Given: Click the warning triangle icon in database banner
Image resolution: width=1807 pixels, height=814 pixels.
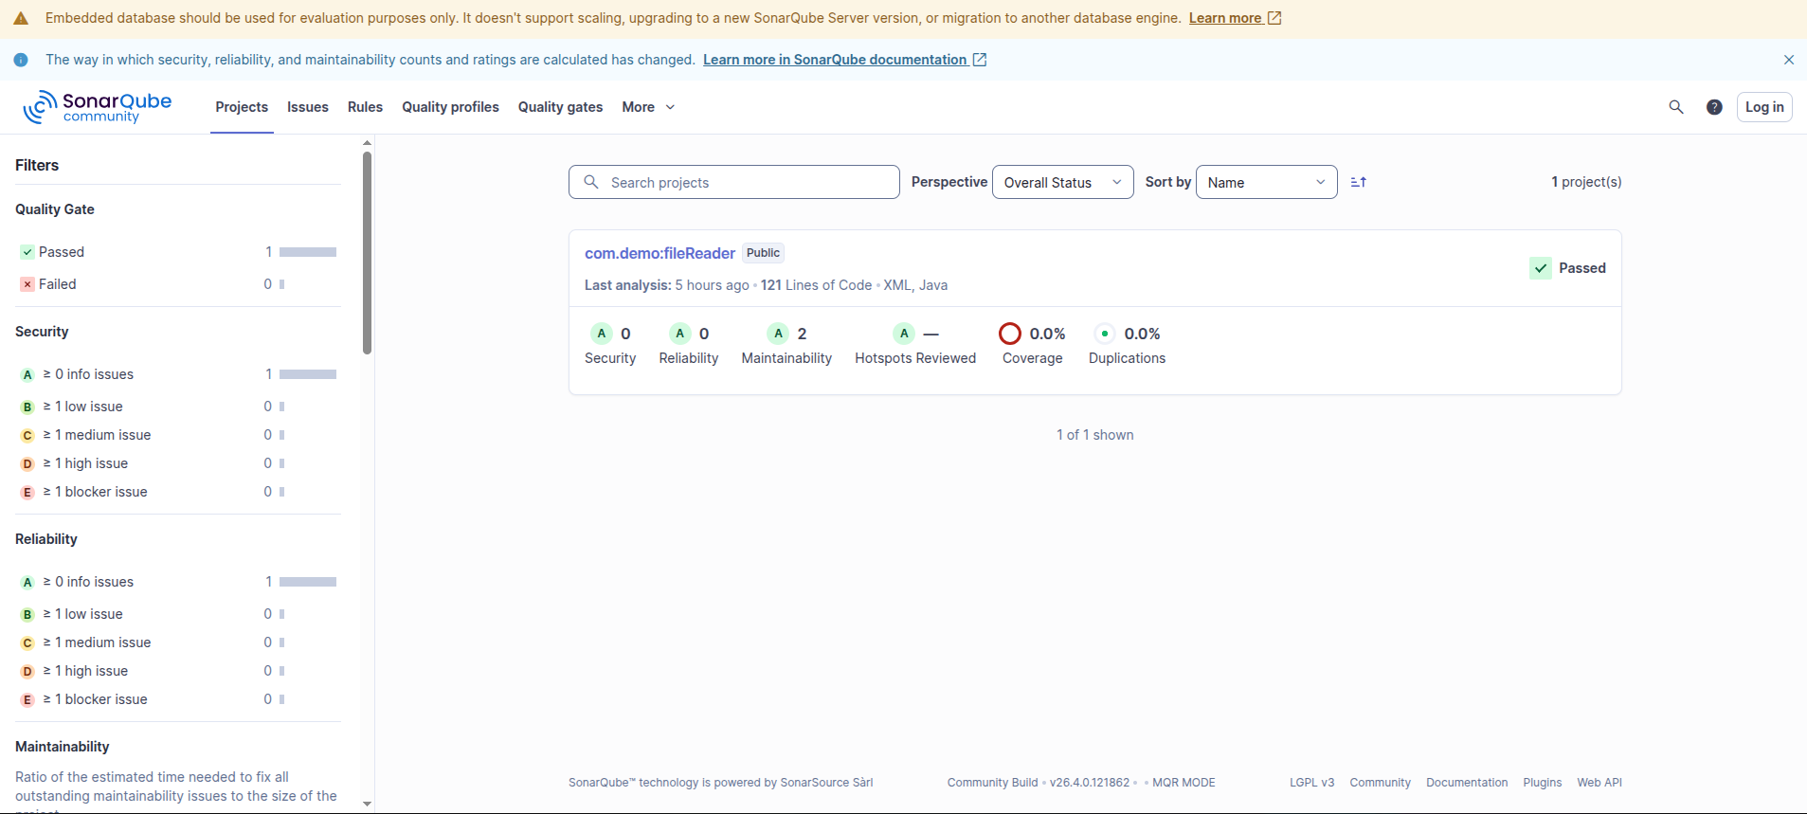Looking at the screenshot, I should click(21, 19).
